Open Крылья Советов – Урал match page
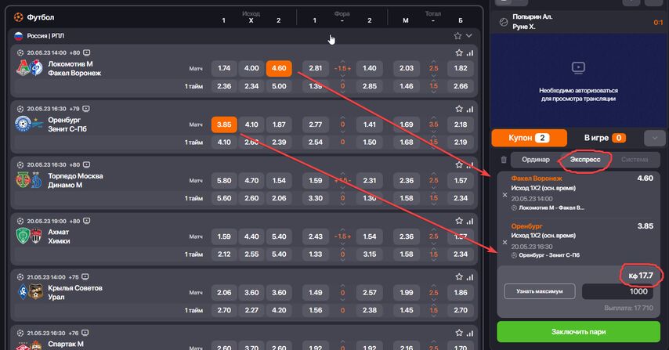 pyautogui.click(x=74, y=292)
